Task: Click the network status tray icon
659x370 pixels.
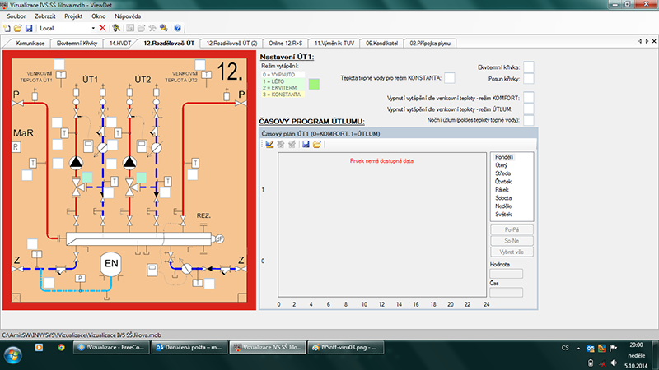Action: point(602,363)
